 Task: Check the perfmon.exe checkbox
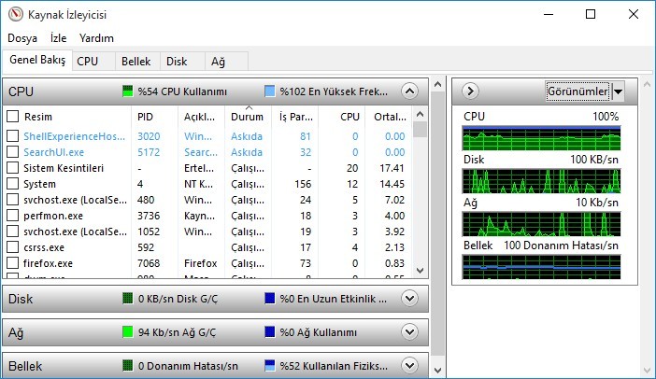(12, 216)
